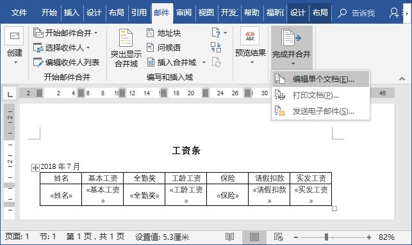Viewport: 412px width, 245px height.
Task: Switch to Read Mode view in status bar
Action: click(x=229, y=237)
